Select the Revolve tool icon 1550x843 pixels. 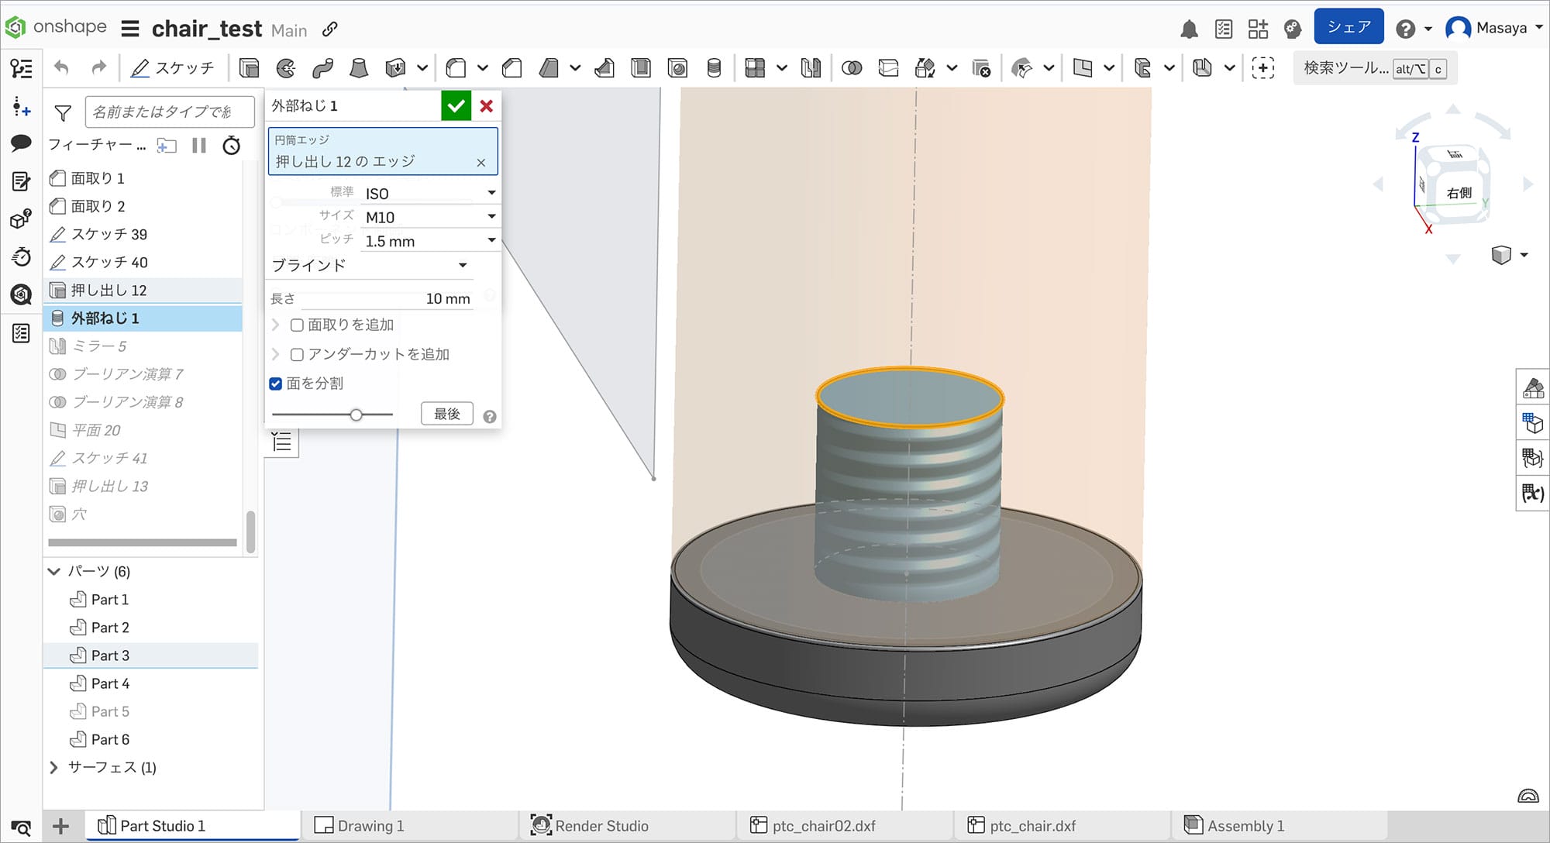pyautogui.click(x=286, y=68)
